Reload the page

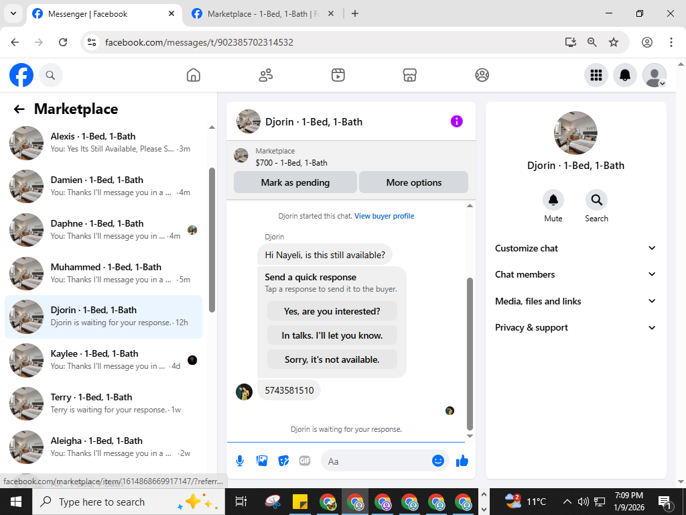pyautogui.click(x=63, y=42)
